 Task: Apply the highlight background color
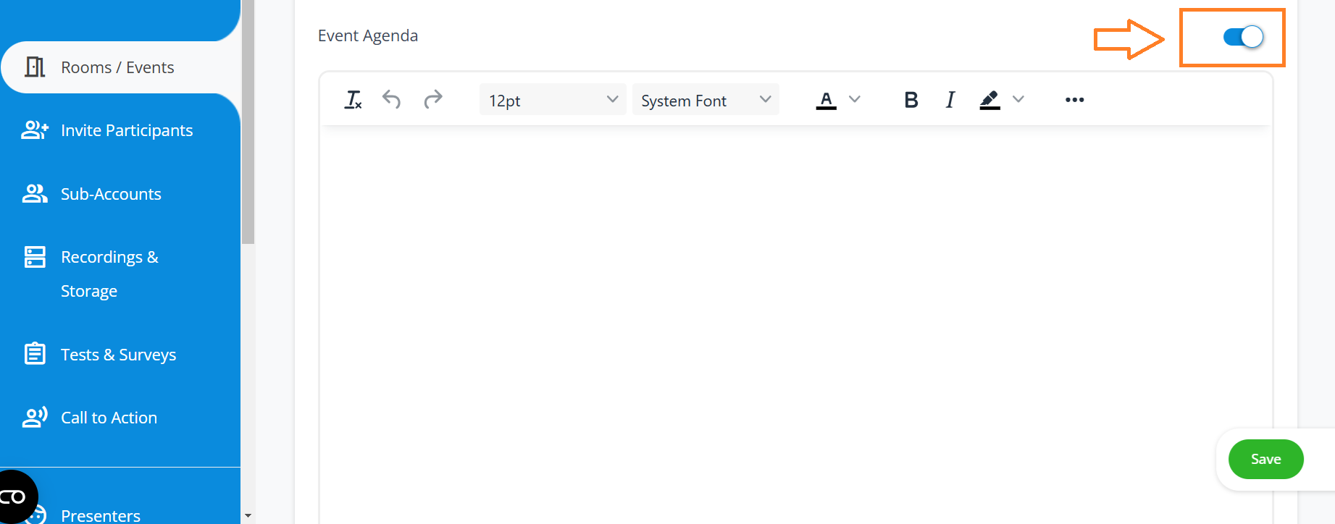(989, 100)
